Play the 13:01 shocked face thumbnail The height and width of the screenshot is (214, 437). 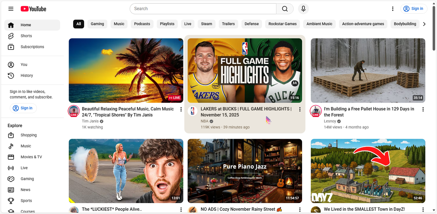click(x=126, y=171)
